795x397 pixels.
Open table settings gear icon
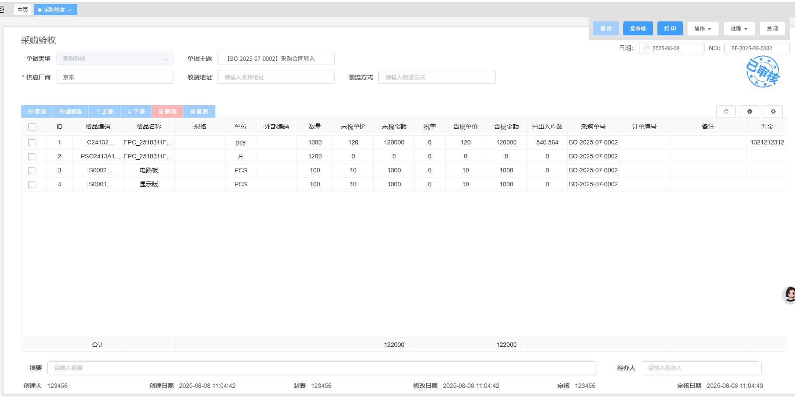pos(773,112)
